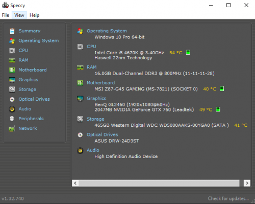Screen dimensions: 255x204
Task: Select the CPU chip icon in sidebar
Action: [x=12, y=51]
